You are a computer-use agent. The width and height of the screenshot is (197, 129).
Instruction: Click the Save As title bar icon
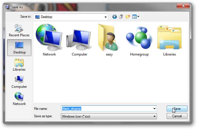(8, 7)
